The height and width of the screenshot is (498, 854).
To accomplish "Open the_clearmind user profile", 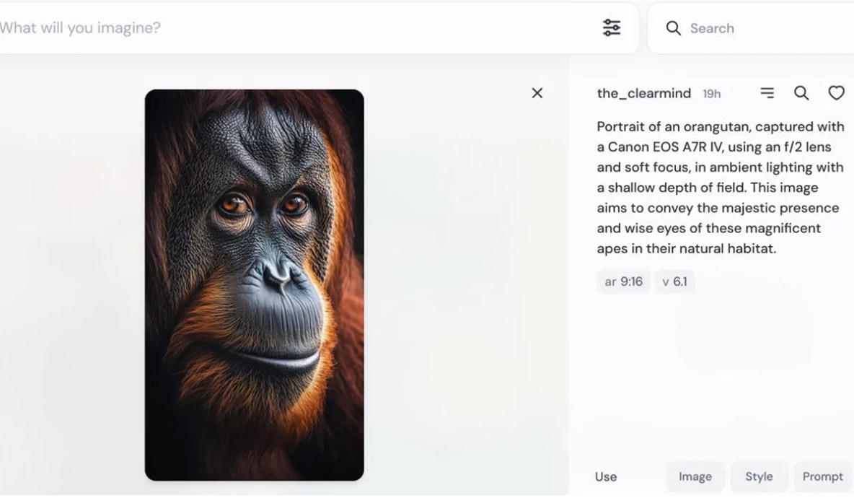I will click(x=644, y=93).
